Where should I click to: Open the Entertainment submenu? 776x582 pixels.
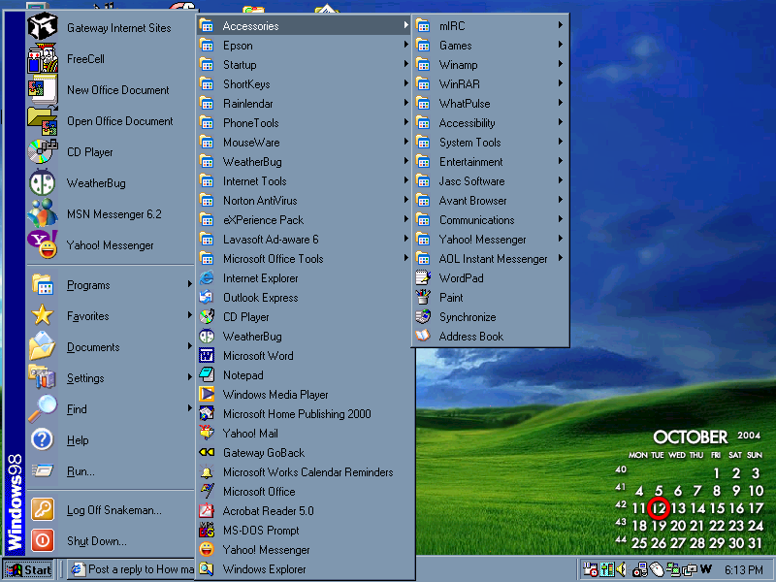[x=491, y=162]
